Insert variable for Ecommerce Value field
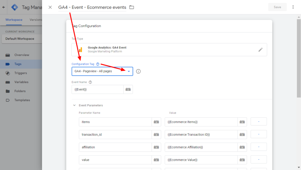 (242, 160)
